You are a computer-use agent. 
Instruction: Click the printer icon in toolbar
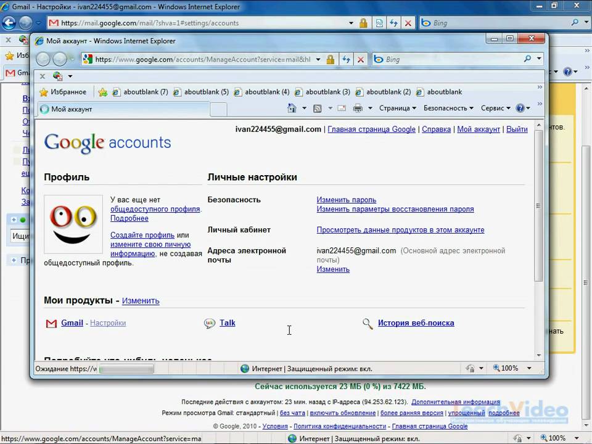[358, 109]
